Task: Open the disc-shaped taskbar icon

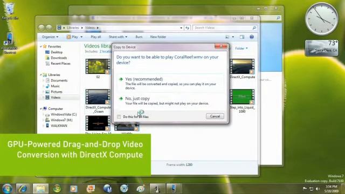Action: click(x=124, y=189)
